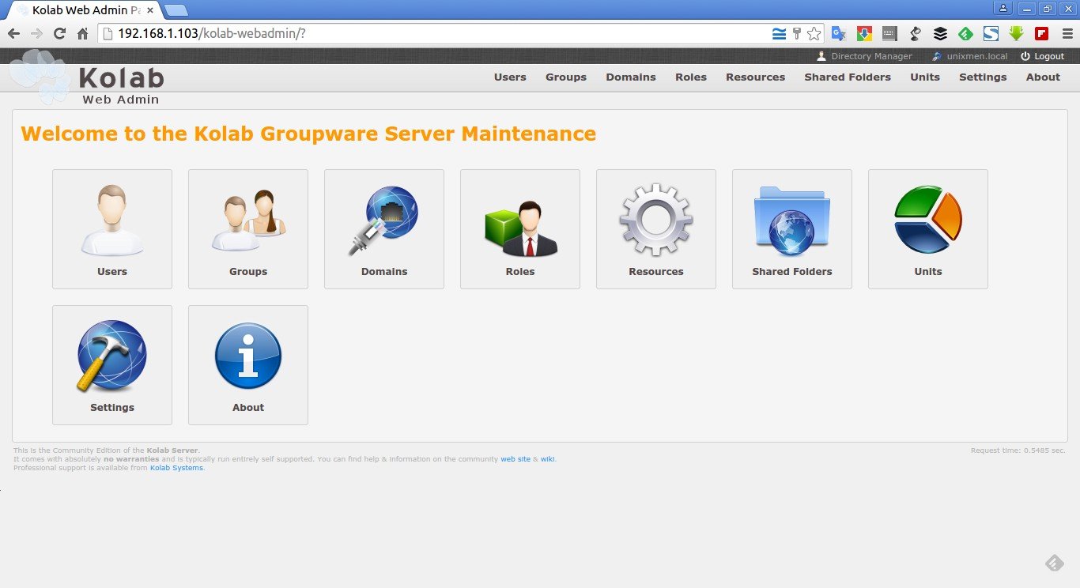This screenshot has height=588, width=1080.
Task: Click the Kolab Web Admin logo
Action: (x=87, y=79)
